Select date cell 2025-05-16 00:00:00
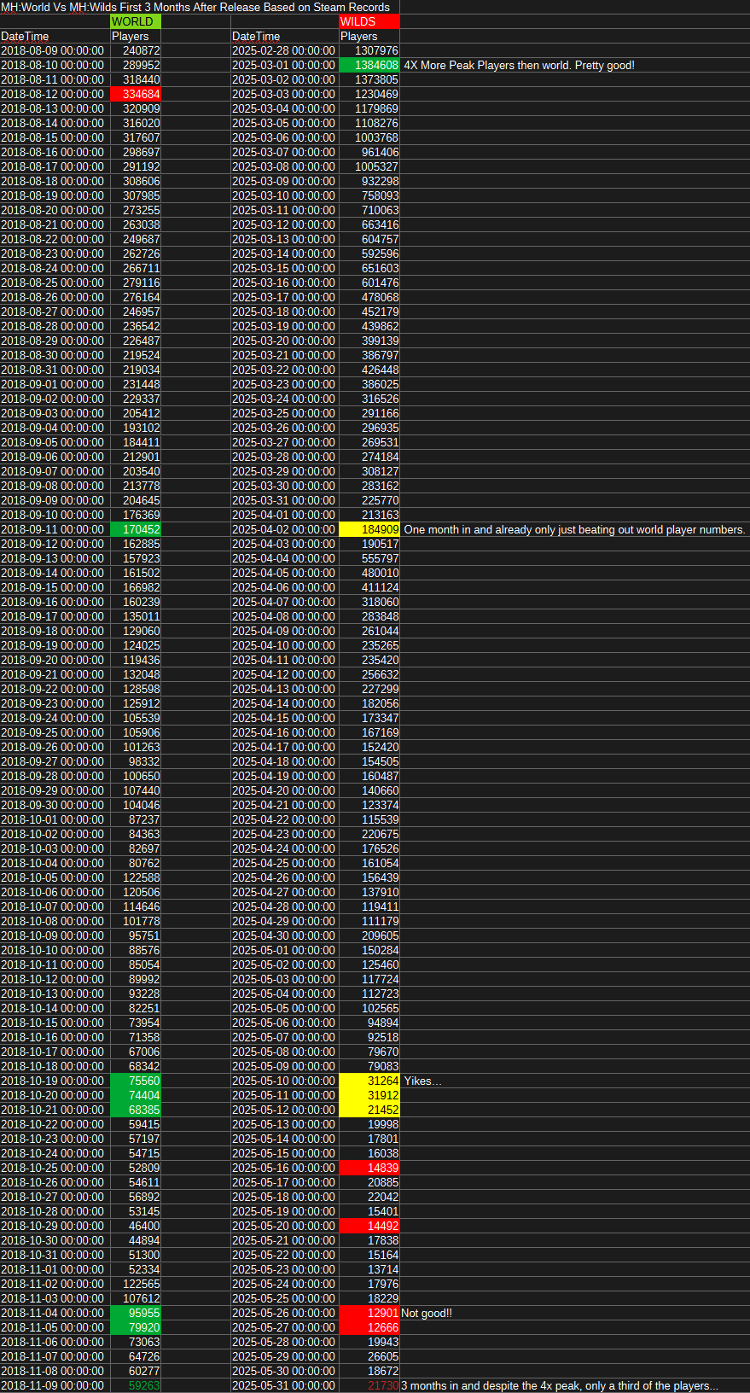This screenshot has width=750, height=1393. tap(285, 1168)
